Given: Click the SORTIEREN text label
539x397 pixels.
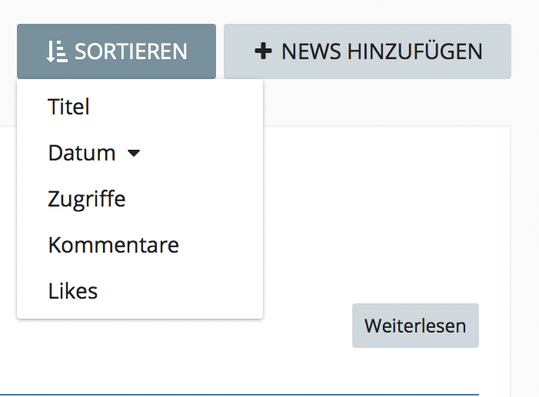Looking at the screenshot, I should click(x=131, y=51).
